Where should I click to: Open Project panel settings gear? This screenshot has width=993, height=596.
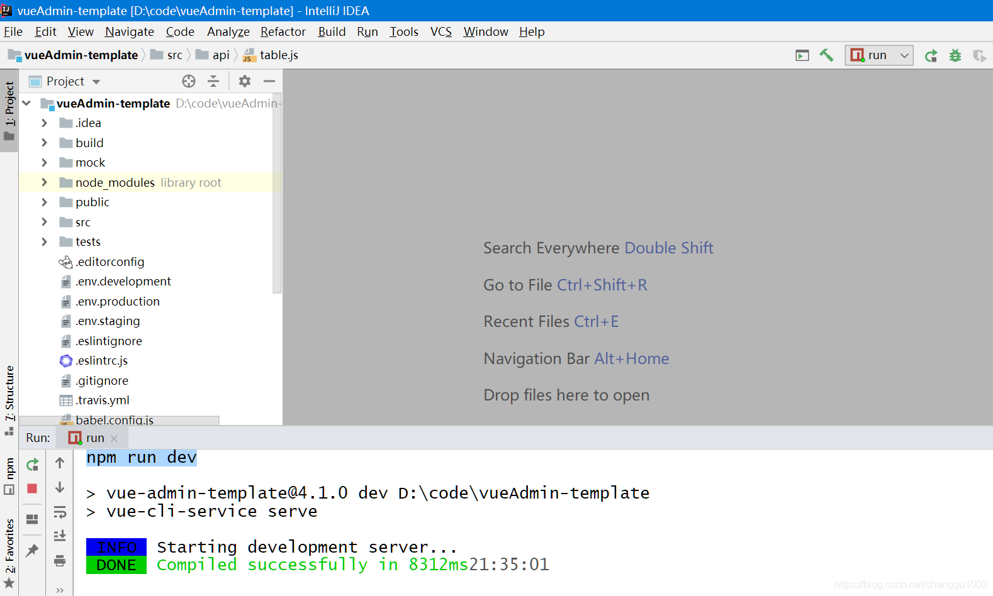point(245,81)
